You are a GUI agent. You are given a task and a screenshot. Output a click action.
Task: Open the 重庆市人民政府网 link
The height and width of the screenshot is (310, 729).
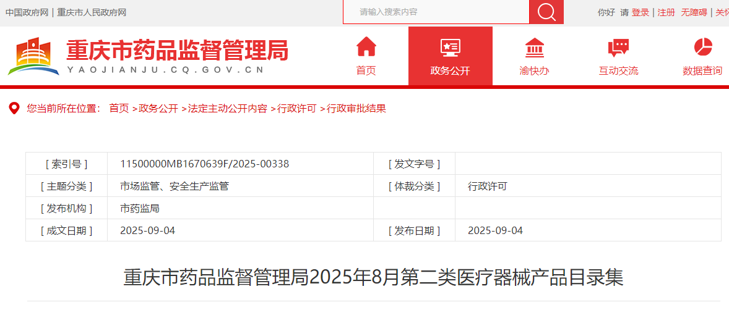tap(92, 12)
